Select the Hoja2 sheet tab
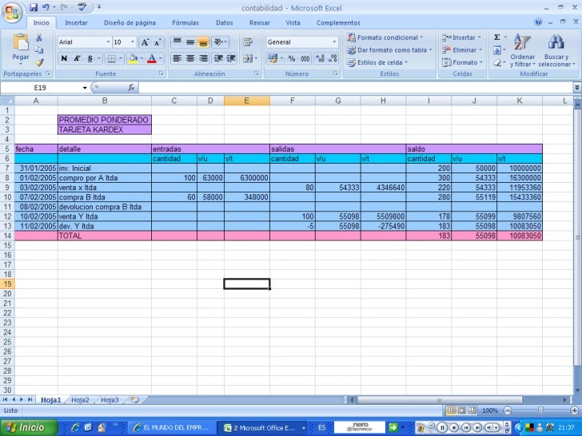 (x=80, y=400)
